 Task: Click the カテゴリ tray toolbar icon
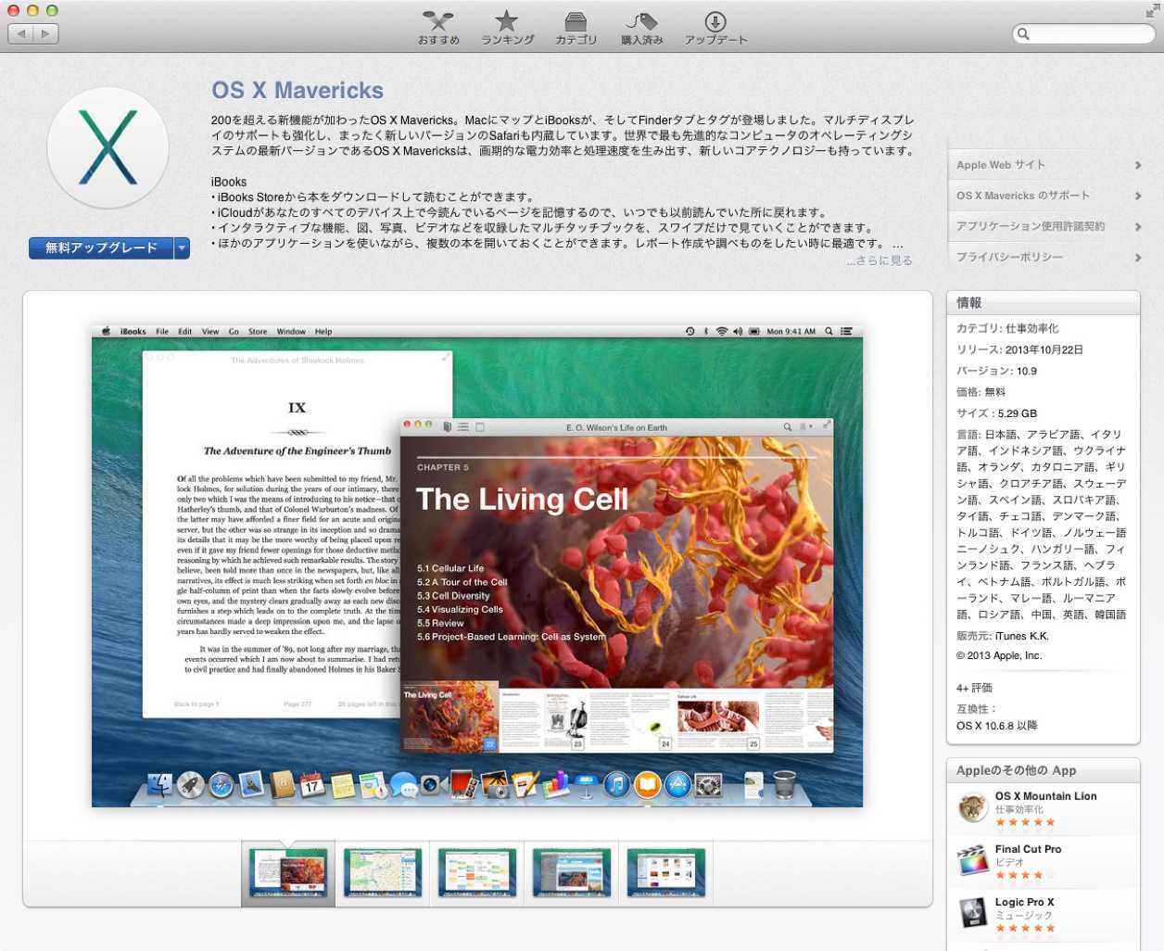(576, 21)
